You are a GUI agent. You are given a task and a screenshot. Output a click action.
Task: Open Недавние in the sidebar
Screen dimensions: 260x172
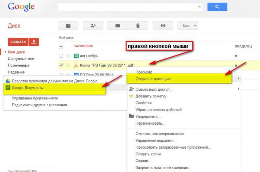click(16, 72)
